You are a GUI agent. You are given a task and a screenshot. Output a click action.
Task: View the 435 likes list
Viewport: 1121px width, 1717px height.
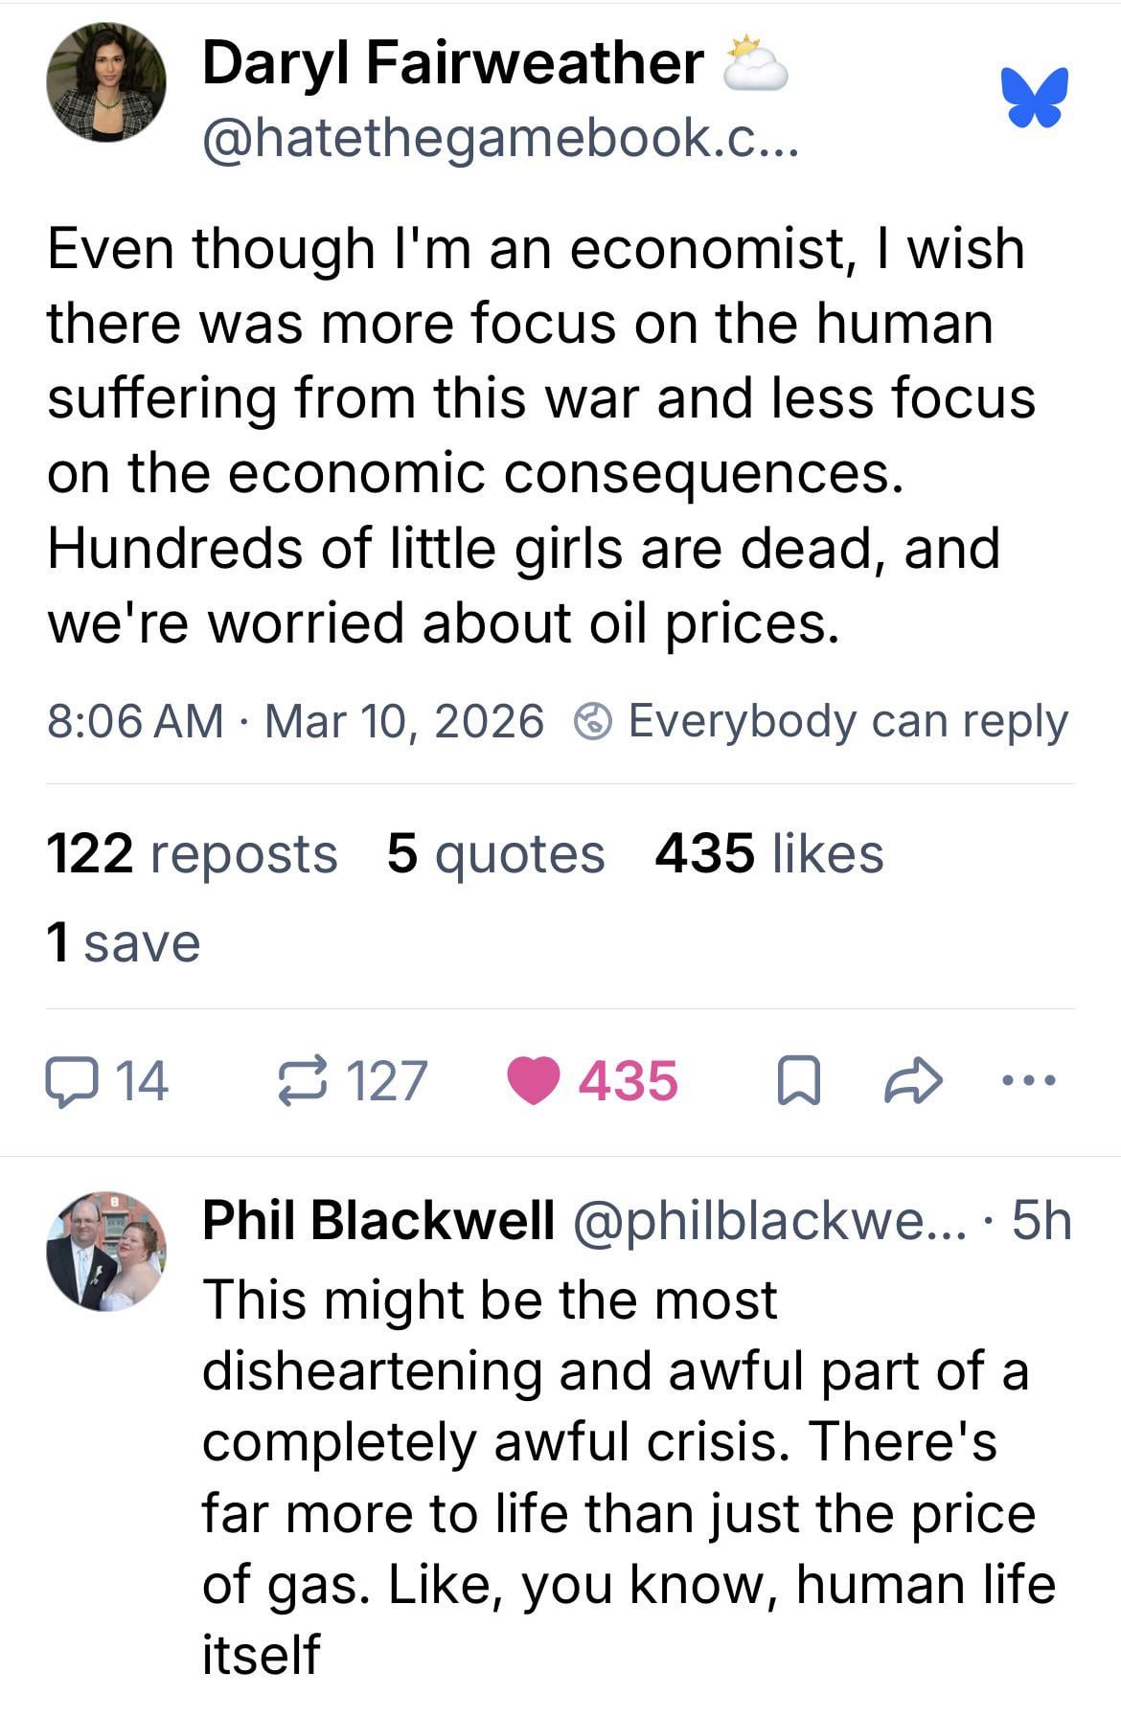click(768, 853)
